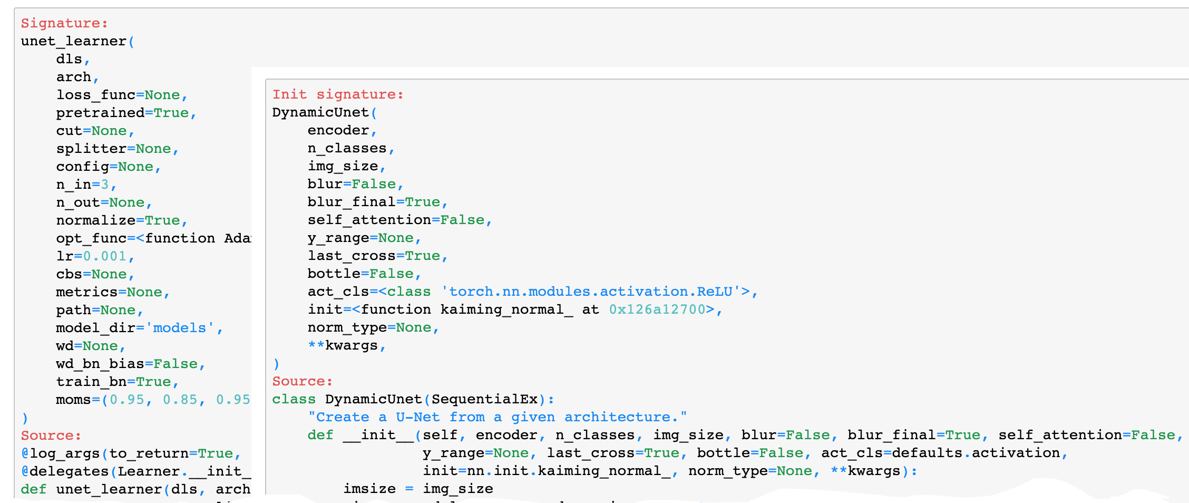Click the 'encoder,' parameter of DynamicUnet
Viewport: 1189px width, 503px height.
click(342, 130)
